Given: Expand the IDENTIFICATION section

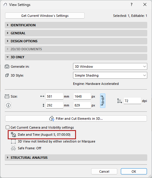Looking at the screenshot, I should pos(76,25).
